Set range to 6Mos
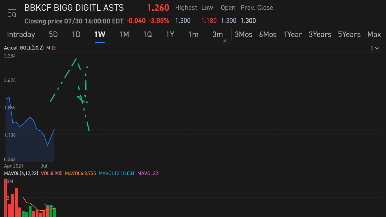The image size is (386, 217). pyautogui.click(x=268, y=34)
